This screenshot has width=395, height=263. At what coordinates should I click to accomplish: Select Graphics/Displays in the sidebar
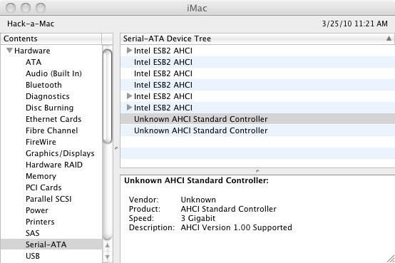tap(60, 153)
